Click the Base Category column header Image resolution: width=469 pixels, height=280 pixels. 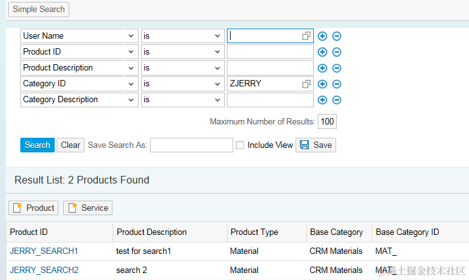(336, 232)
